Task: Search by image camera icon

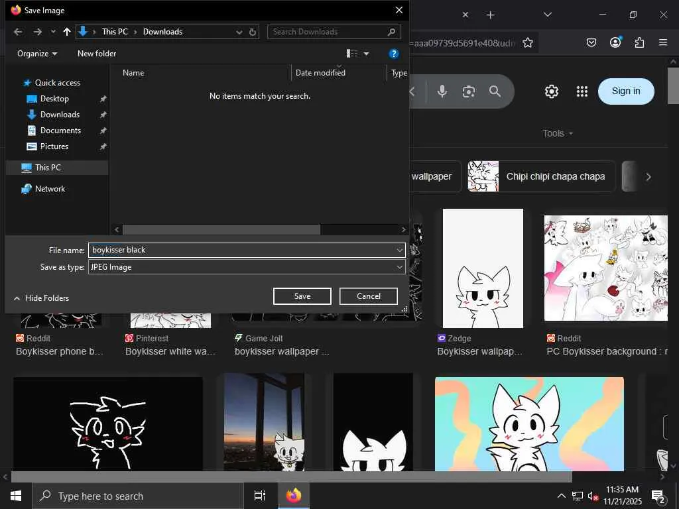Action: 469,91
